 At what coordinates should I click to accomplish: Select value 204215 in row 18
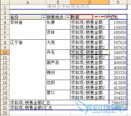118,93
